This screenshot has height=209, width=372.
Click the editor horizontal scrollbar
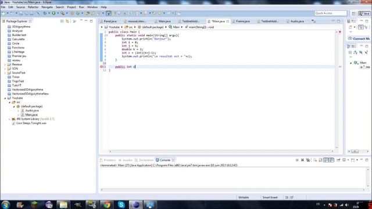coord(221,151)
